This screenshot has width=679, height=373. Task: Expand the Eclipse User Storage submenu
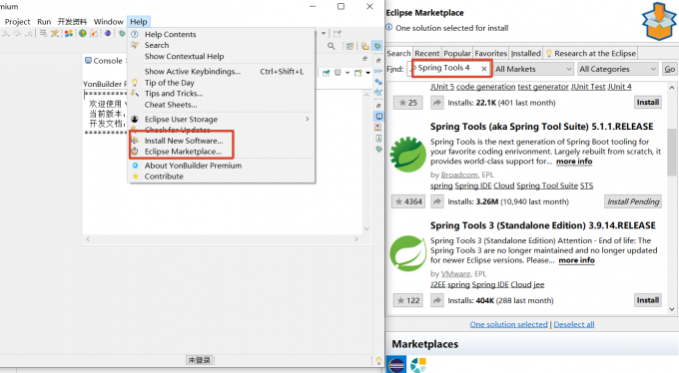click(221, 119)
